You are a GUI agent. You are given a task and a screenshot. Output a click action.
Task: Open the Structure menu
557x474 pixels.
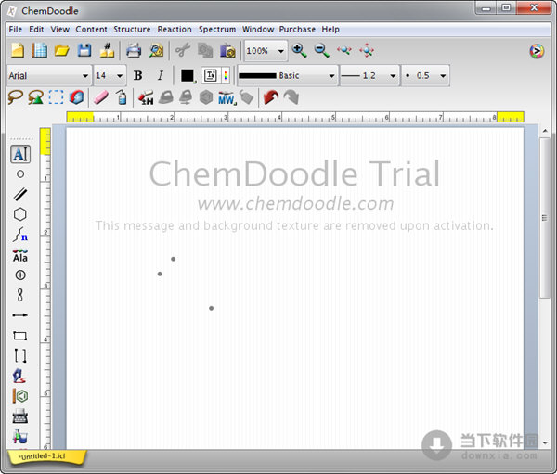pyautogui.click(x=132, y=30)
